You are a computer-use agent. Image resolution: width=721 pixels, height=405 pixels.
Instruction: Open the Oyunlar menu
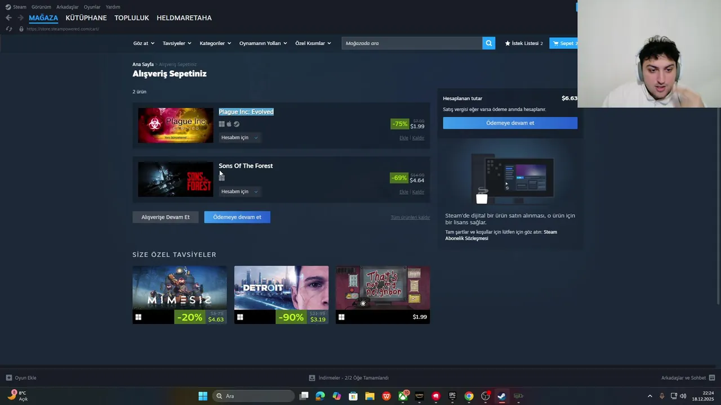92,7
